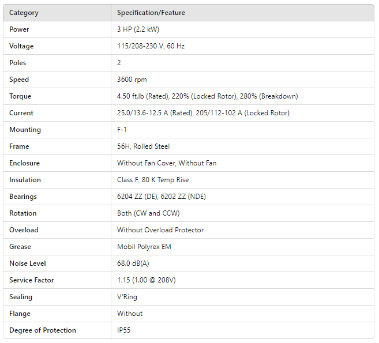Select the Service Factor row label
This screenshot has height=343, width=379.
point(32,280)
